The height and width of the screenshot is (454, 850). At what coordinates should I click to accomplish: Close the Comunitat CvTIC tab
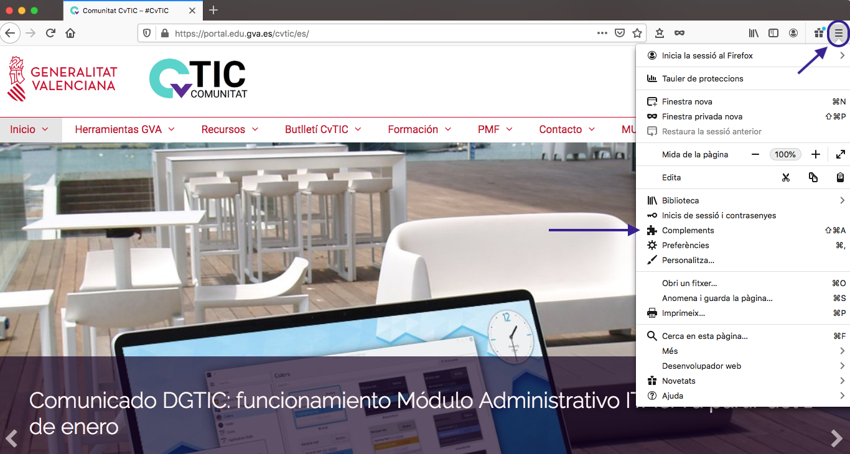click(191, 11)
